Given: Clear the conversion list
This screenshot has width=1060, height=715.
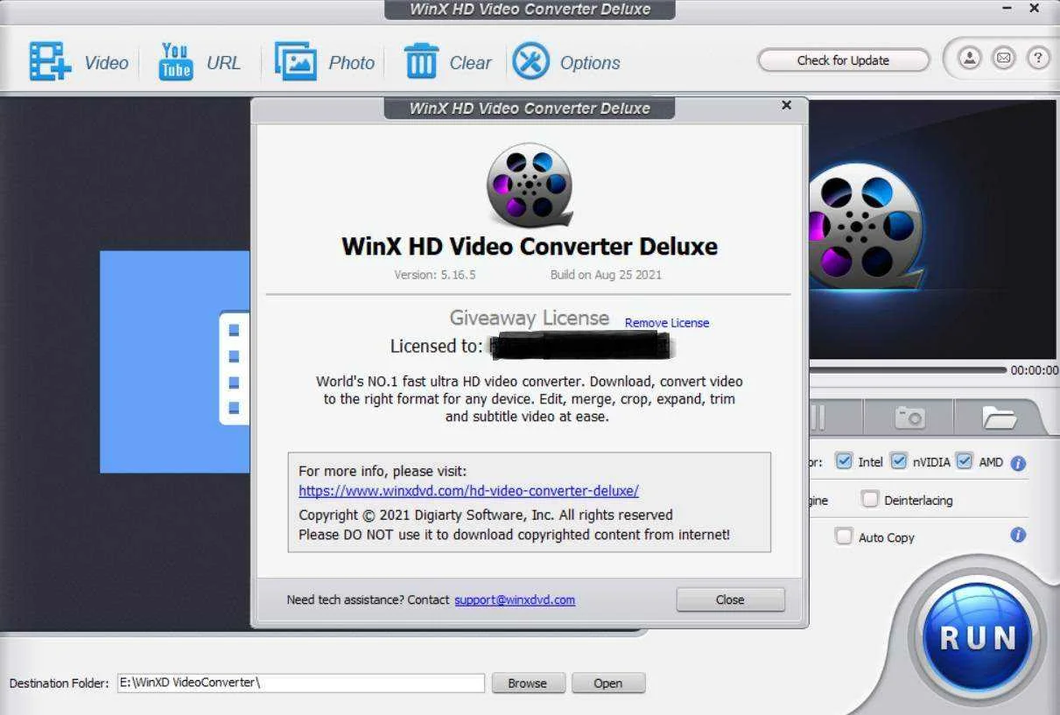Looking at the screenshot, I should click(447, 62).
